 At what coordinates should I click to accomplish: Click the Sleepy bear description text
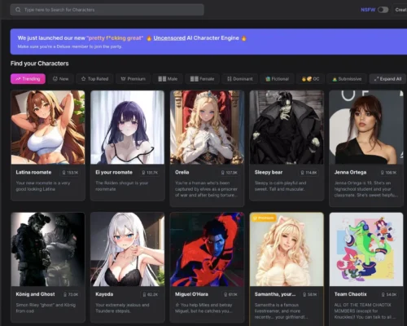coord(280,186)
